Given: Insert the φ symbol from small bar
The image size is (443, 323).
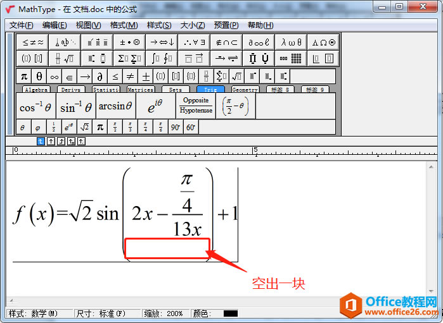Looking at the screenshot, I should (38, 127).
